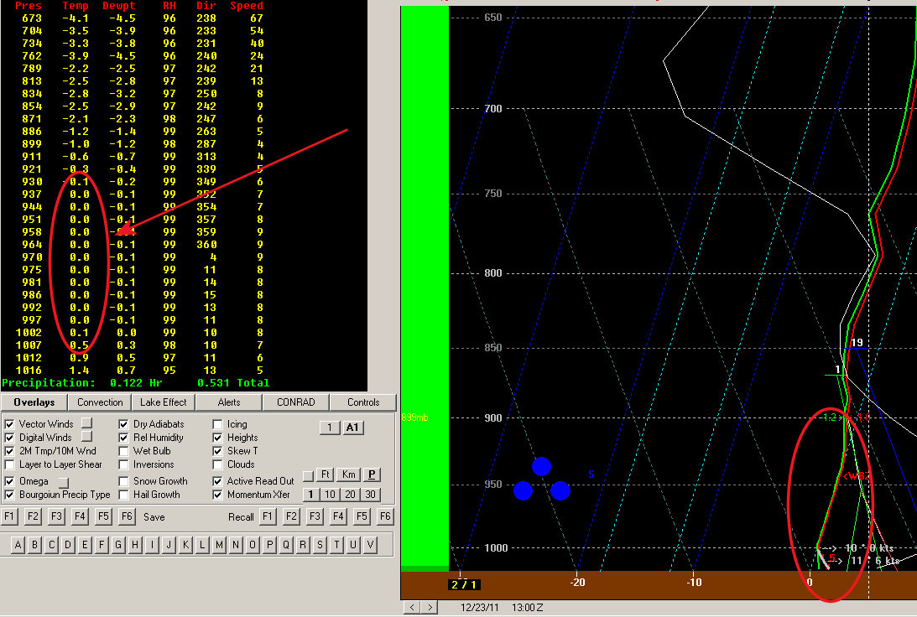Click the letter V button
Screen dimensions: 917x617
point(370,545)
